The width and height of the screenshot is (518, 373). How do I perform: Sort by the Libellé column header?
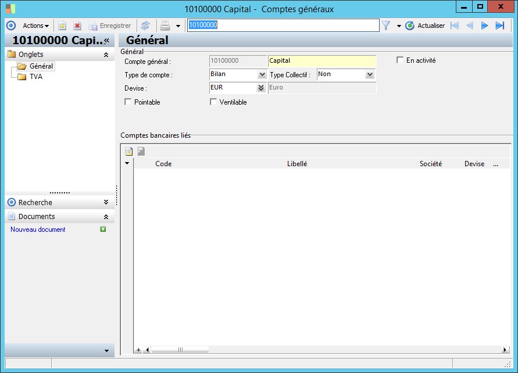pos(297,164)
